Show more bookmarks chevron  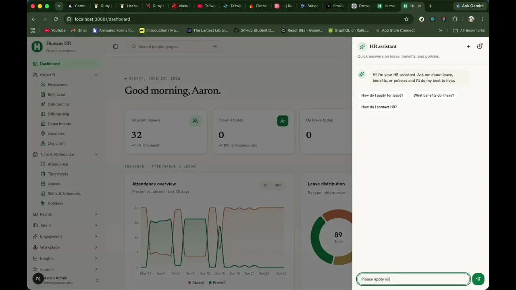click(441, 30)
